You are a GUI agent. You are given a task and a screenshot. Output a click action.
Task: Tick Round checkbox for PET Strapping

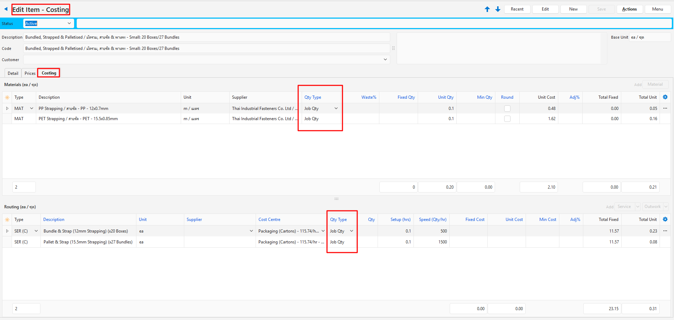(x=507, y=119)
